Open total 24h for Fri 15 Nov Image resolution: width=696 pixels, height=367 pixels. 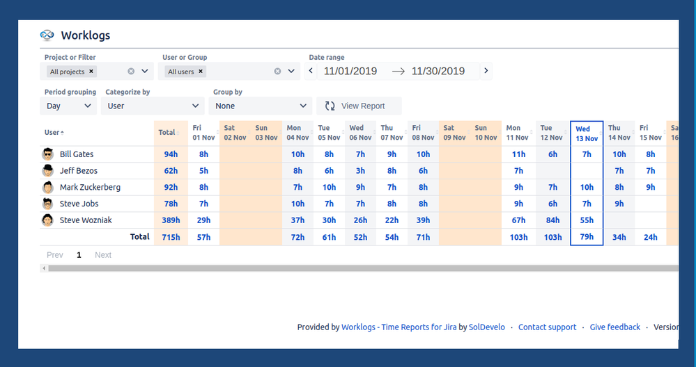coord(650,237)
